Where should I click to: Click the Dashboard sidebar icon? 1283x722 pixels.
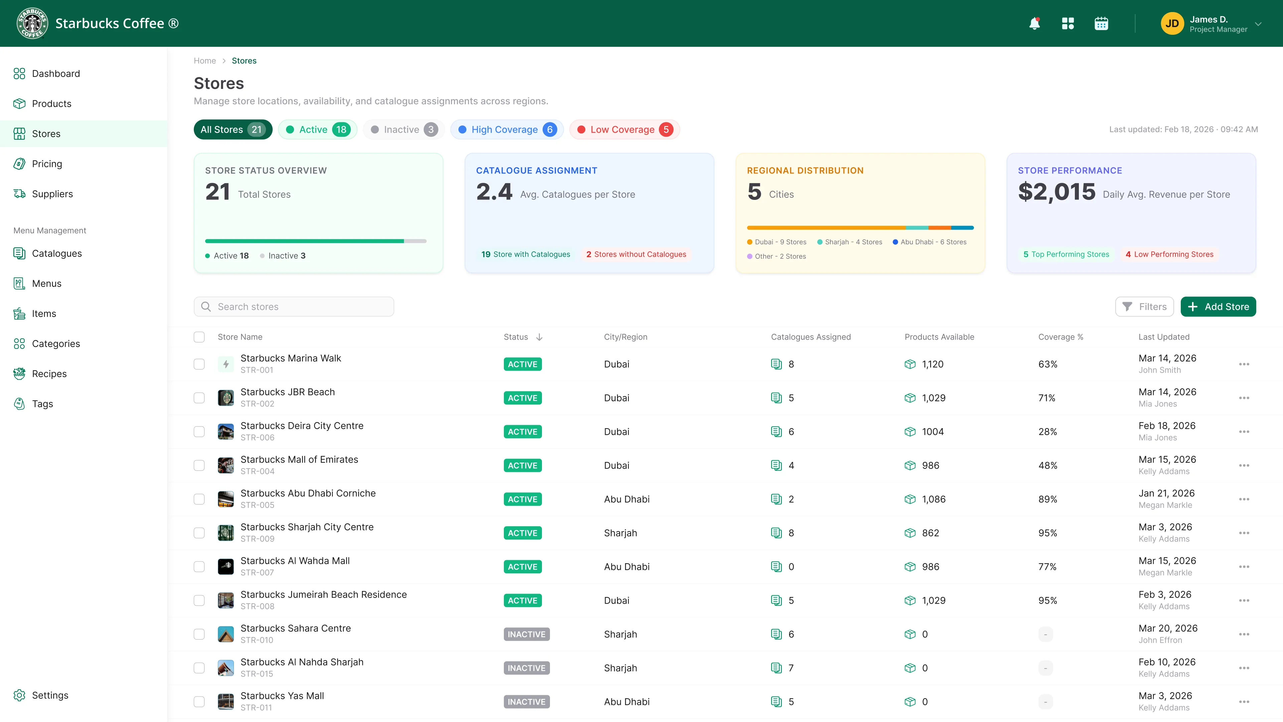19,74
